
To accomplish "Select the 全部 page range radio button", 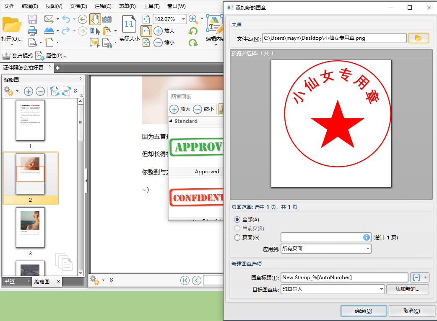I will click(237, 220).
